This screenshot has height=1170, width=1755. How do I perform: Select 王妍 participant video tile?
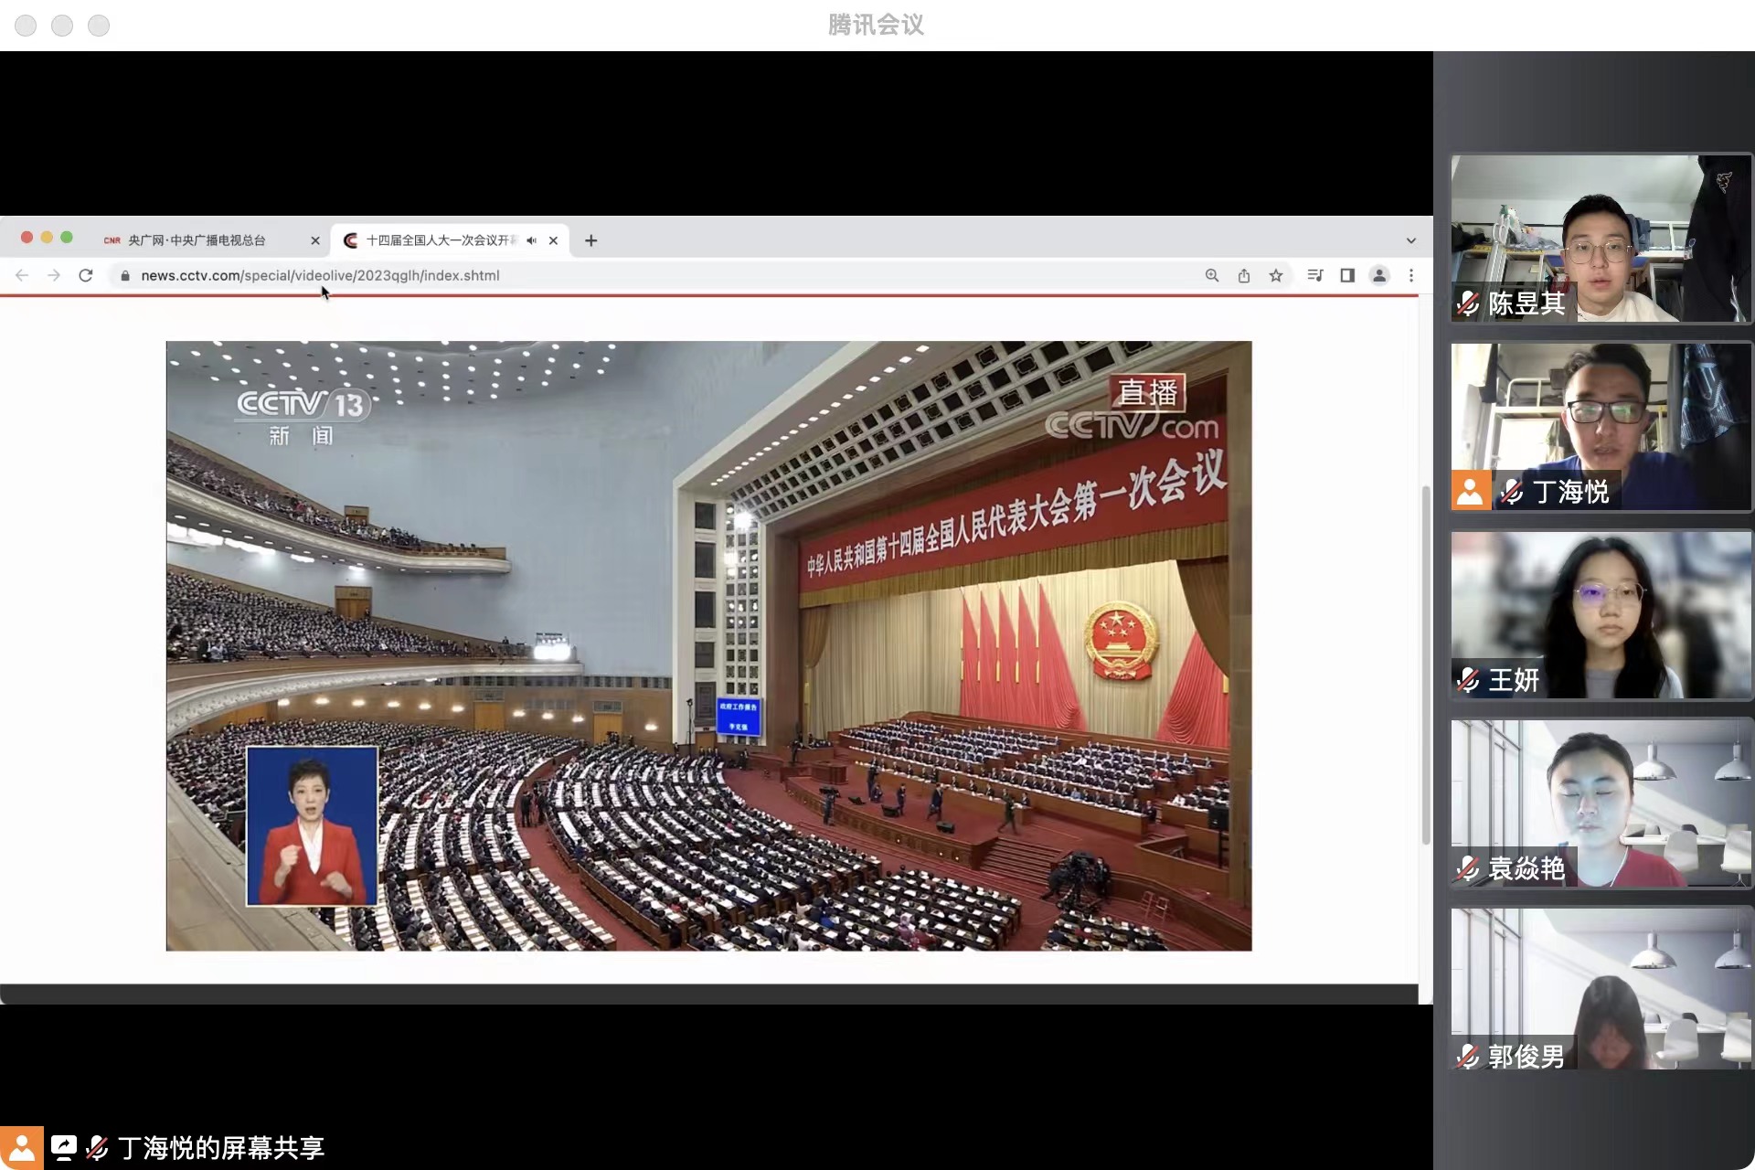1601,615
